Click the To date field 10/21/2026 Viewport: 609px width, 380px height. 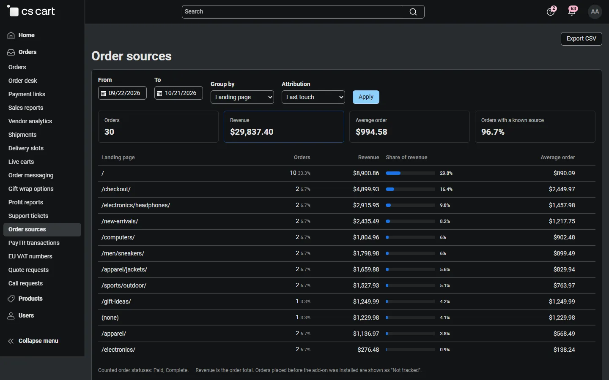click(x=178, y=93)
